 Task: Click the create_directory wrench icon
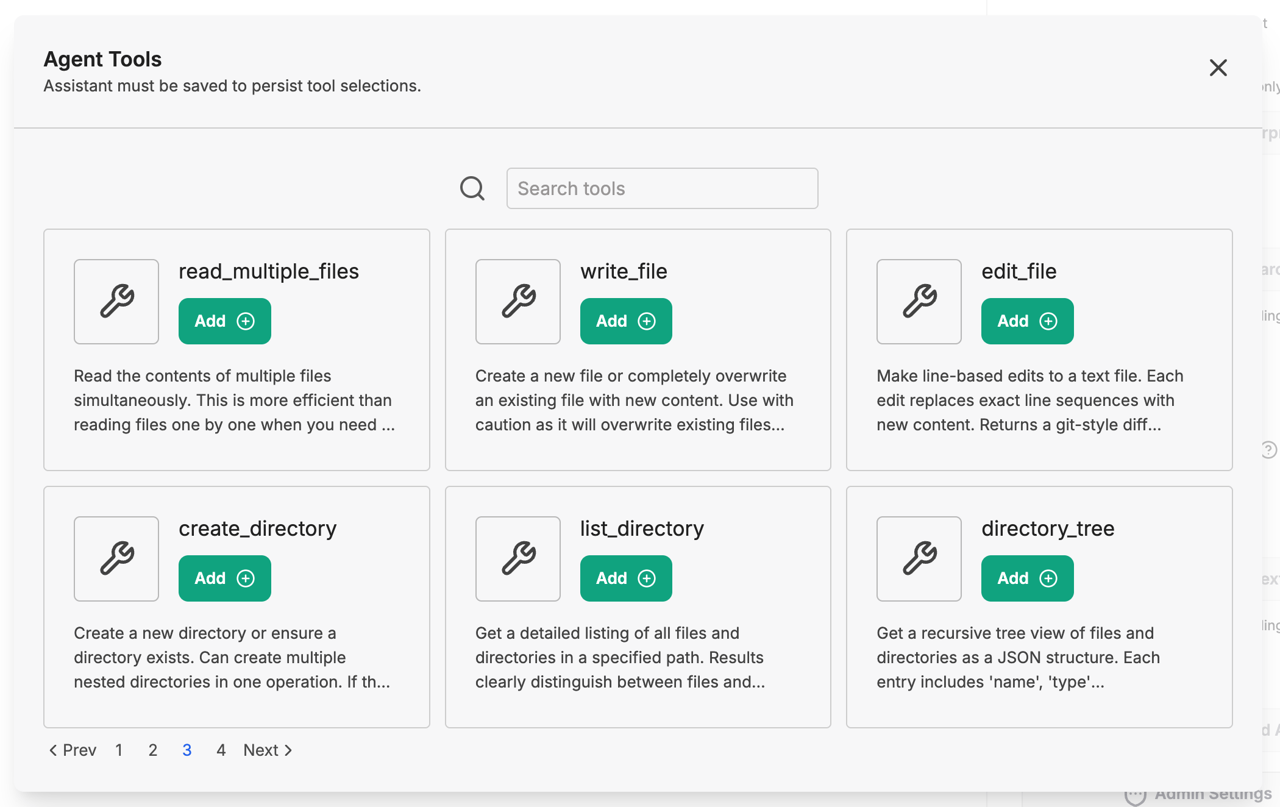(116, 559)
